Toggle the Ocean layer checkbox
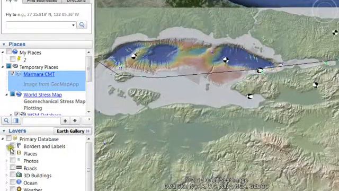The height and width of the screenshot is (191, 339). 13,182
